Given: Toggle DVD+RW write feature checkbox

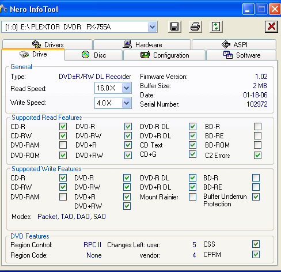Looking at the screenshot, I should coord(127,206).
